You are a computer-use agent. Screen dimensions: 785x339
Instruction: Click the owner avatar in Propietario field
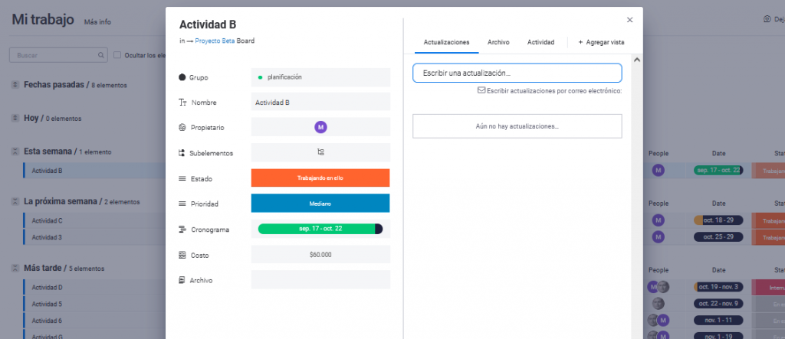(x=320, y=127)
